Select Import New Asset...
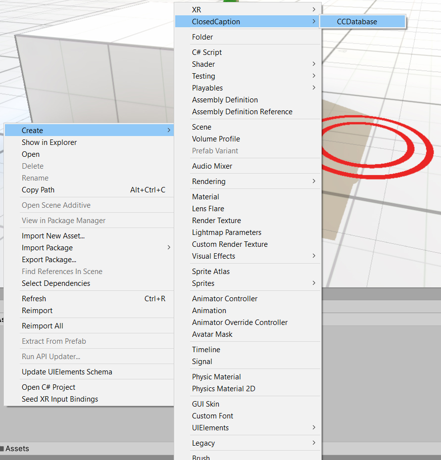The height and width of the screenshot is (460, 441). 53,236
